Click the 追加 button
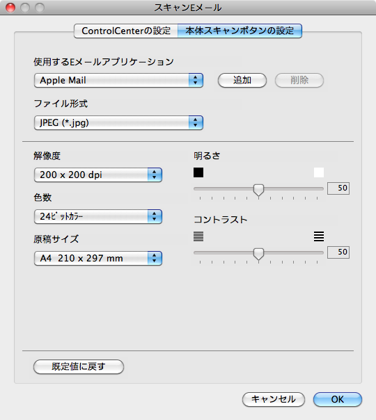376x420 pixels. (x=242, y=80)
